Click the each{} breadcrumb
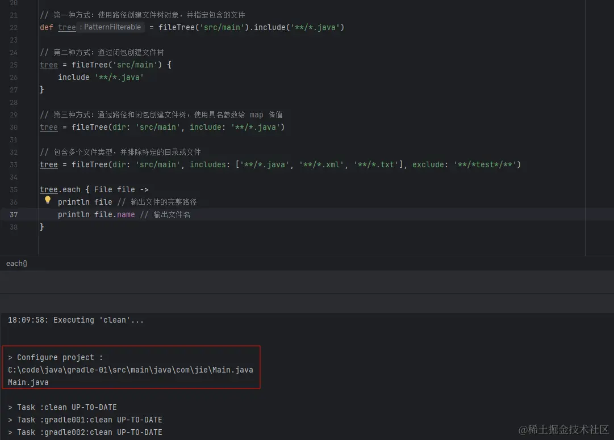The image size is (614, 440). (x=16, y=263)
